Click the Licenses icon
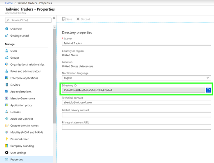214x163 pixels. (7, 112)
